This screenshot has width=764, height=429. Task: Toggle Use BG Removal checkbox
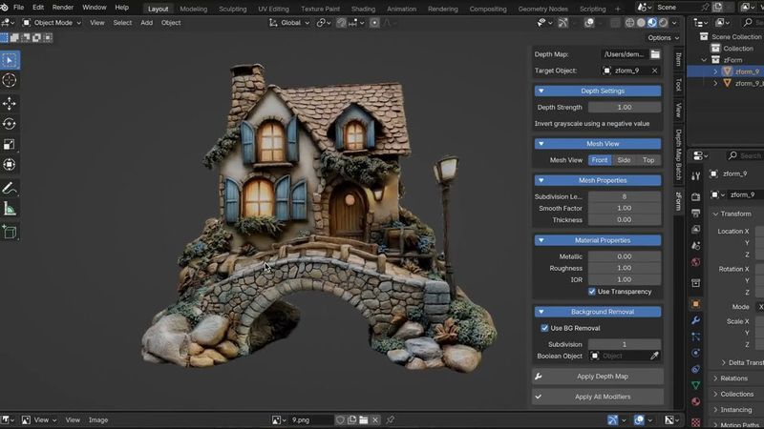pyautogui.click(x=544, y=328)
